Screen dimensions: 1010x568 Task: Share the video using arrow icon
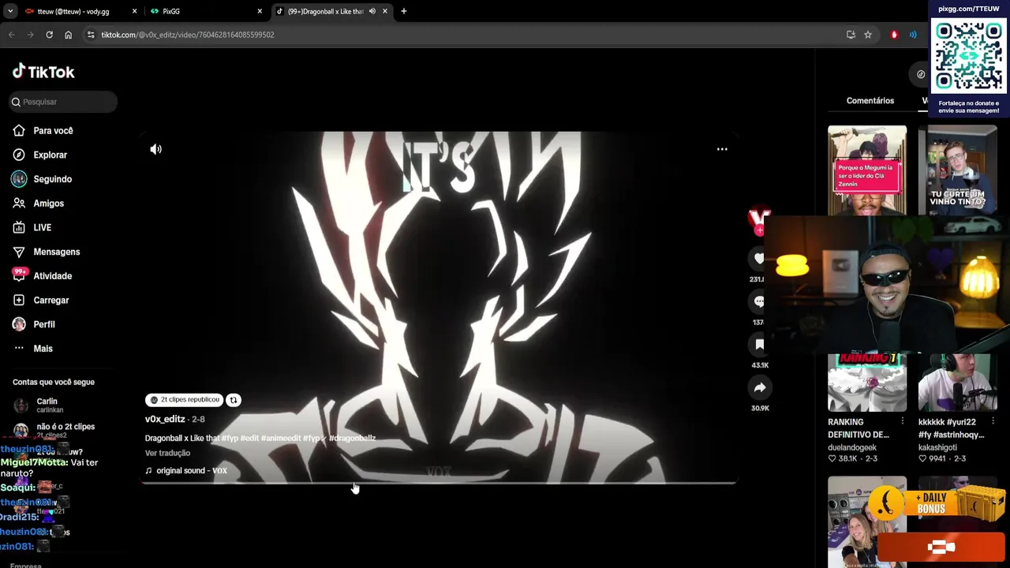tap(759, 387)
